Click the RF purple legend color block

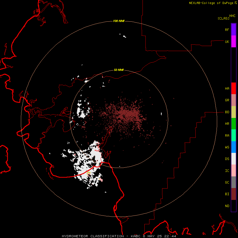click(234, 30)
